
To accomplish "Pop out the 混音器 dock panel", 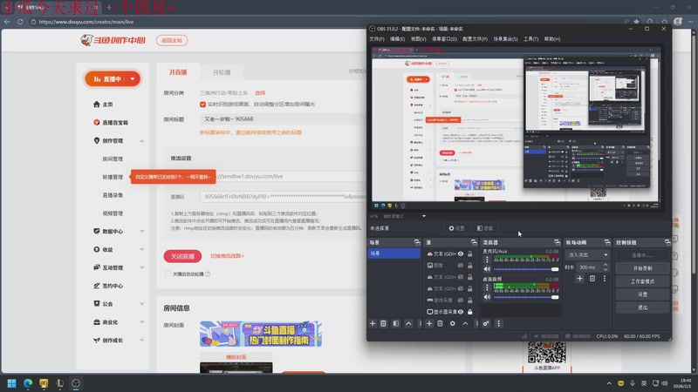I will 557,242.
